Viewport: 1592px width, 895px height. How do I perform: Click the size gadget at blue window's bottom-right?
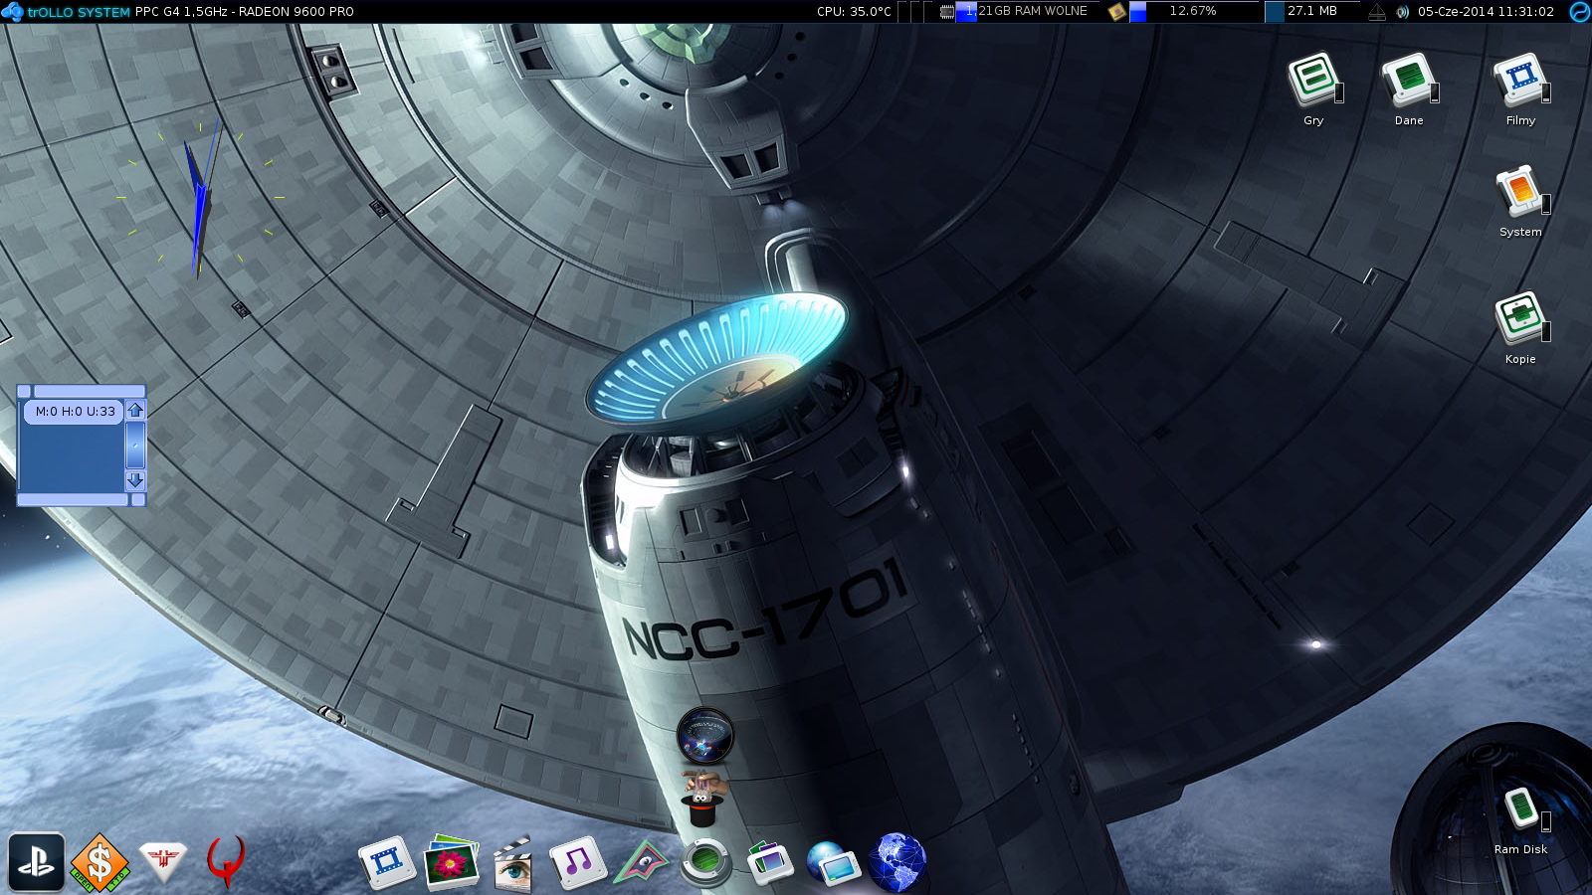[x=138, y=499]
